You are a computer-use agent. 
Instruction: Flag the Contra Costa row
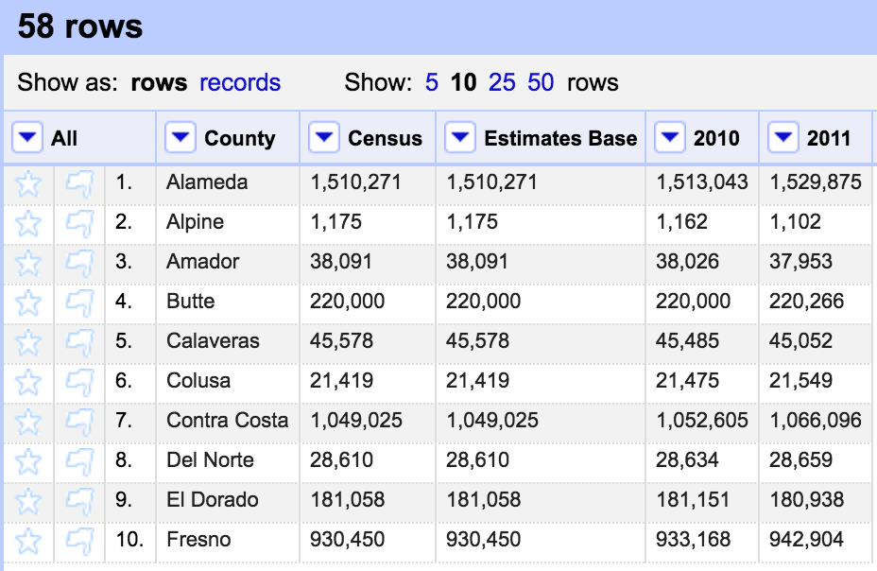(79, 422)
